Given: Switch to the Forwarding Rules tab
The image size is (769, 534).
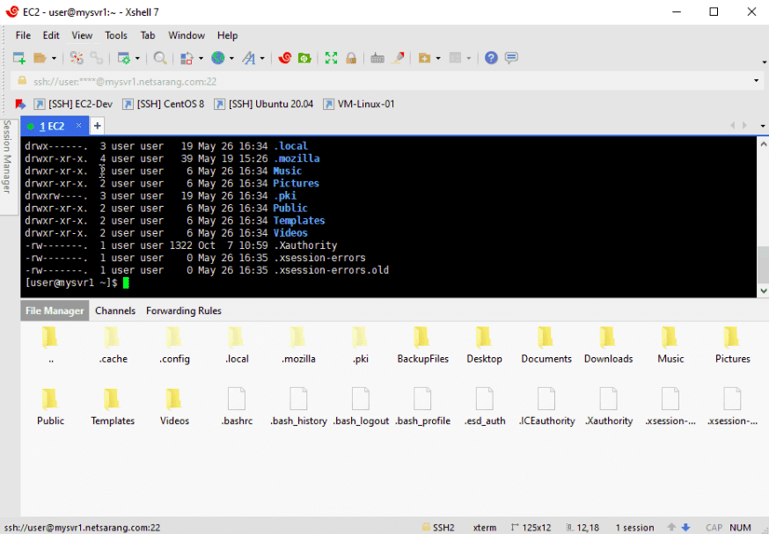Looking at the screenshot, I should [184, 311].
